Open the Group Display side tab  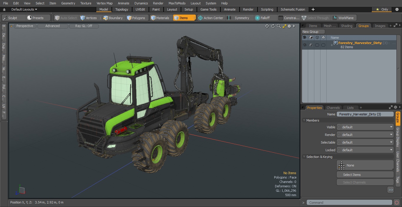click(x=398, y=137)
